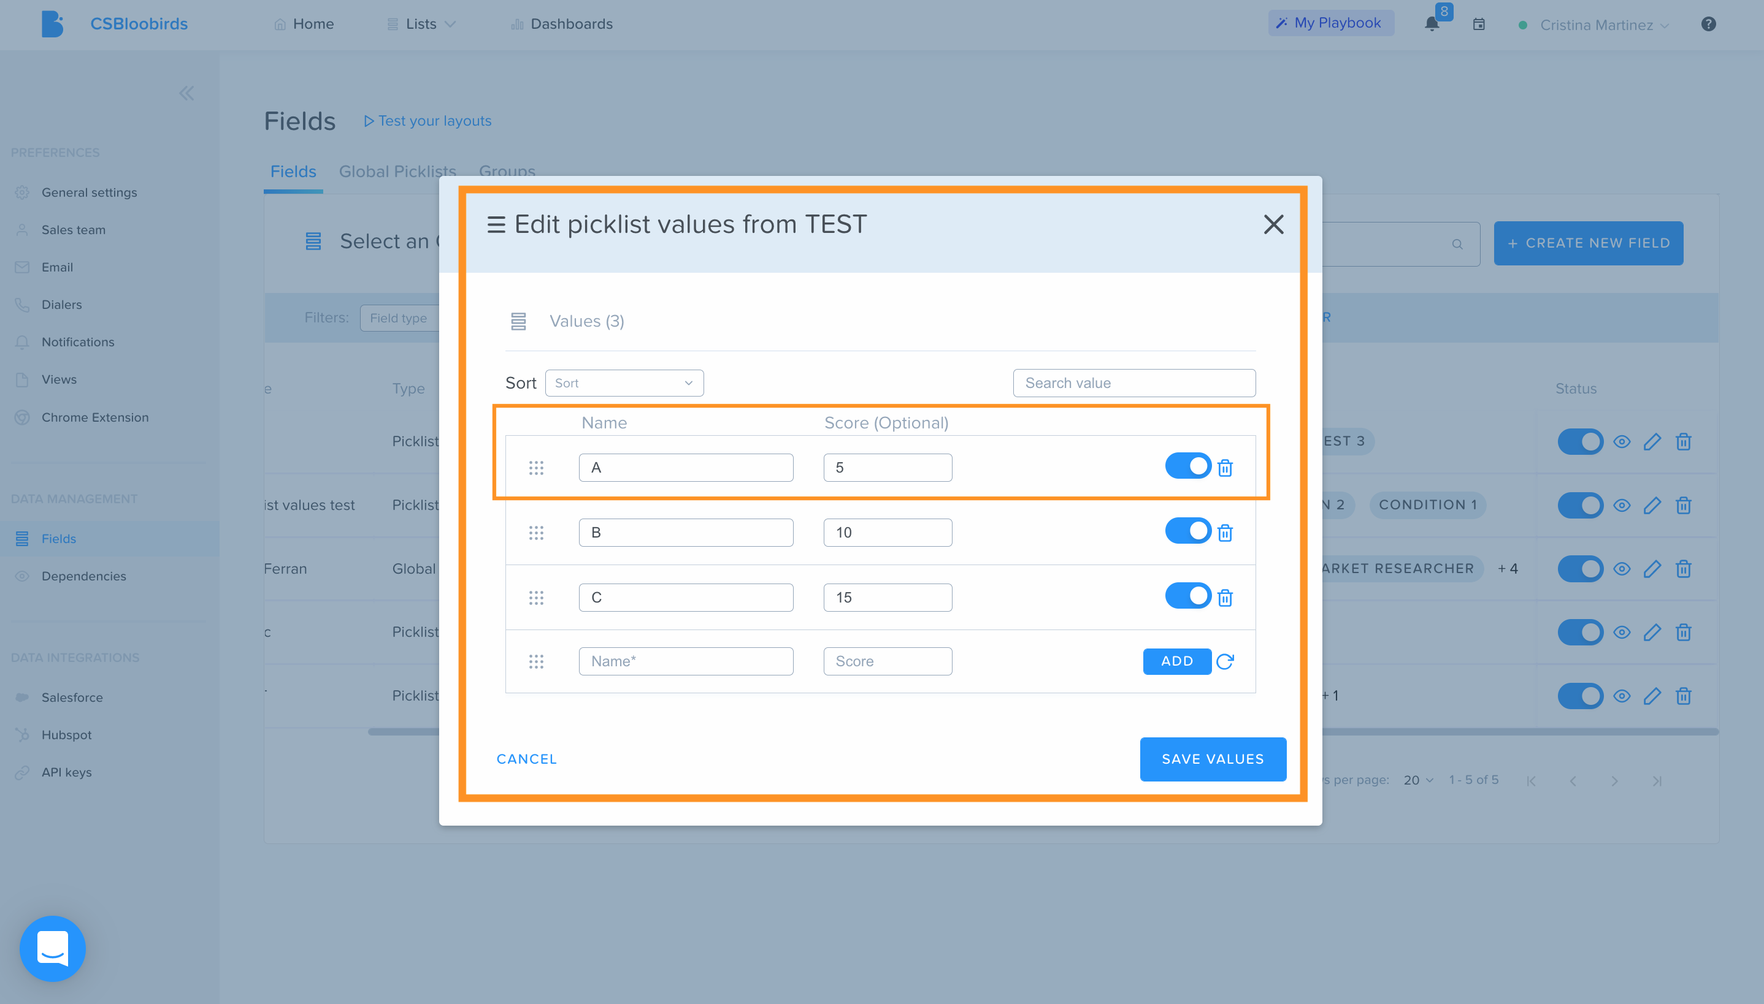This screenshot has height=1004, width=1764.
Task: Click the new value Score field
Action: 887,661
